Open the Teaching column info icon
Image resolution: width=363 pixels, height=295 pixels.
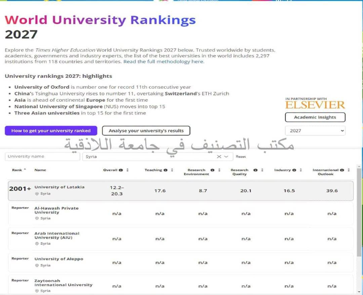(165, 170)
